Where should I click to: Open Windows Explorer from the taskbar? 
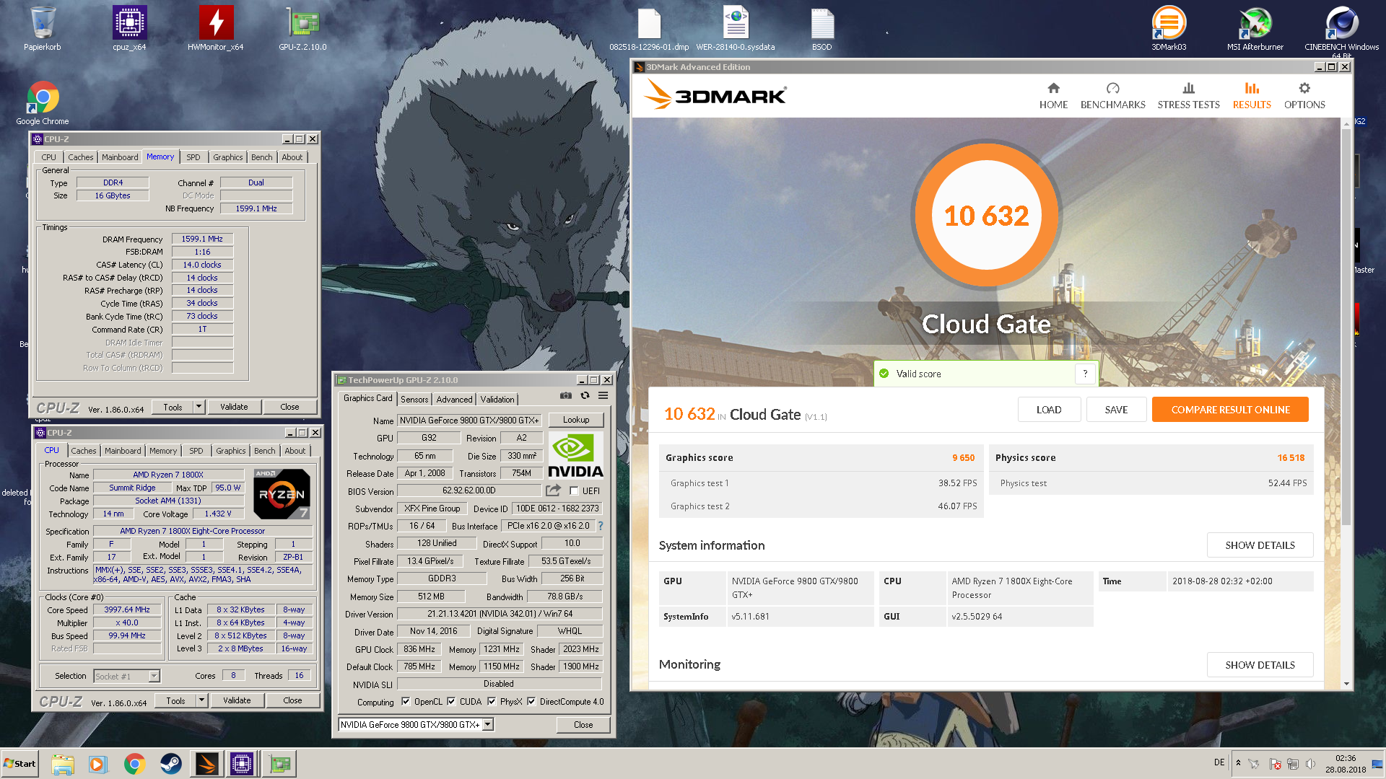point(63,764)
